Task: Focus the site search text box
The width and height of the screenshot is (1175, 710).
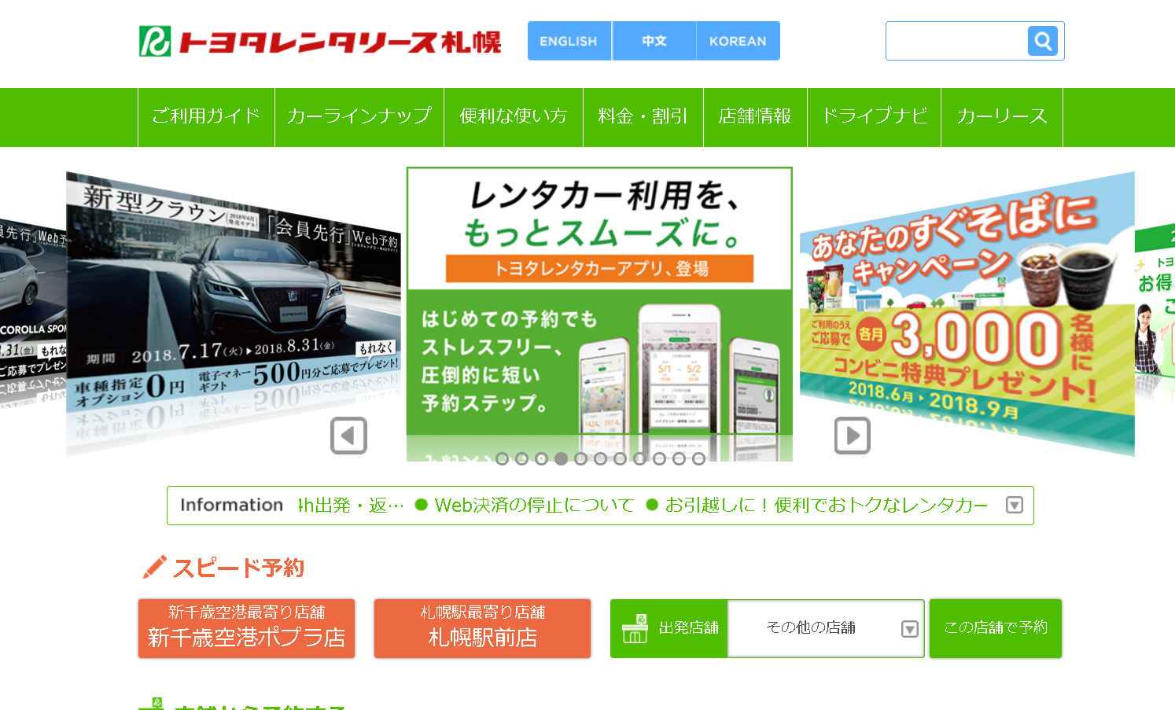Action: click(956, 41)
